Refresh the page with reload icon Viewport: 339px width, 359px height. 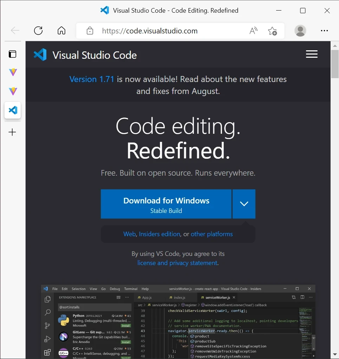(38, 31)
